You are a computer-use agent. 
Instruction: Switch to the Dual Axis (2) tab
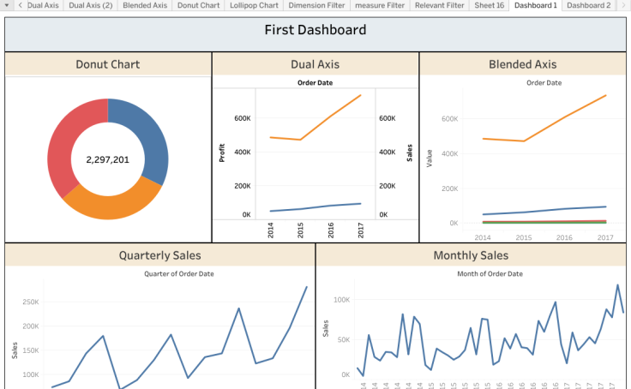tap(90, 5)
